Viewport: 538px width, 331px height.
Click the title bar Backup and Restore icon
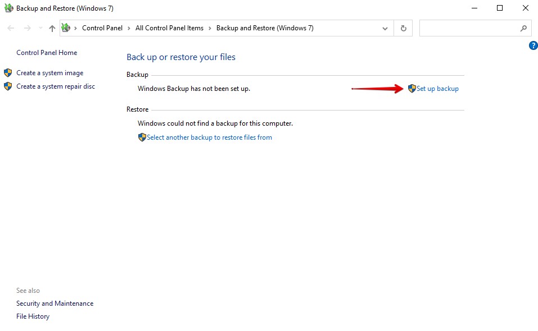[x=9, y=8]
